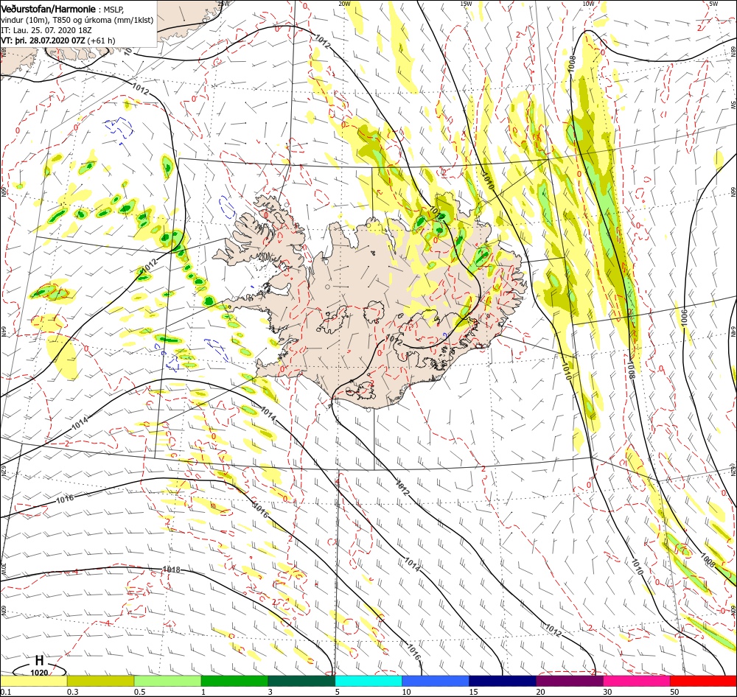Click the legend value 30
The image size is (737, 697).
point(608,692)
